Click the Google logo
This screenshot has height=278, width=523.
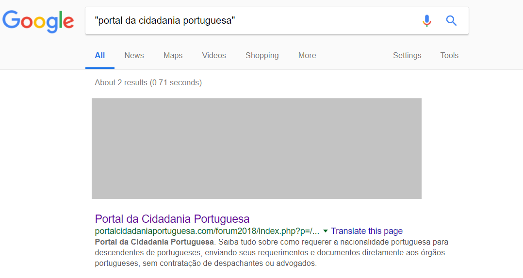click(38, 21)
